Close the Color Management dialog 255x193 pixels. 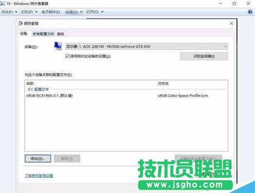pyautogui.click(x=231, y=24)
